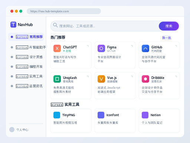Click the 智能图片极限压缩 description text

click(65, 123)
